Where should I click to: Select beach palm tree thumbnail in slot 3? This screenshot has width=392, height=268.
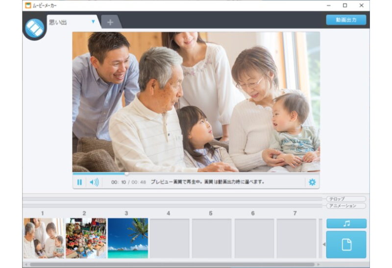[127, 238]
